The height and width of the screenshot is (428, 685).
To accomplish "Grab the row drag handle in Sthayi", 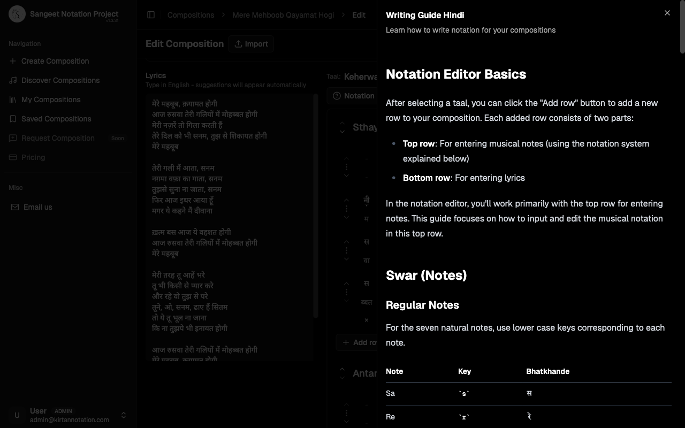I will pos(346,166).
